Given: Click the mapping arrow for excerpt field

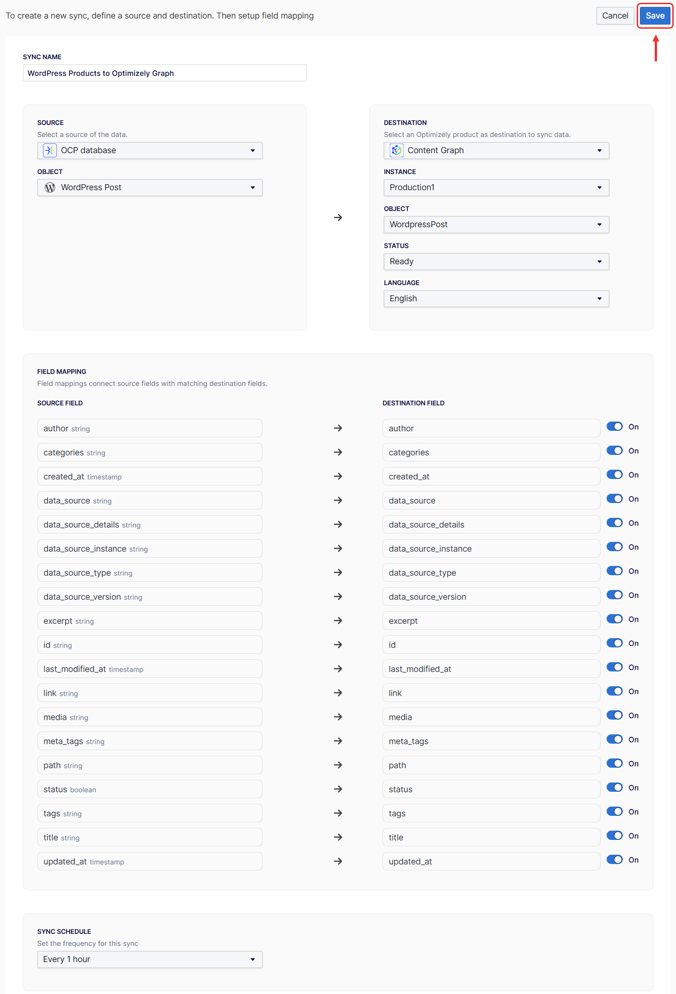Looking at the screenshot, I should pos(338,621).
